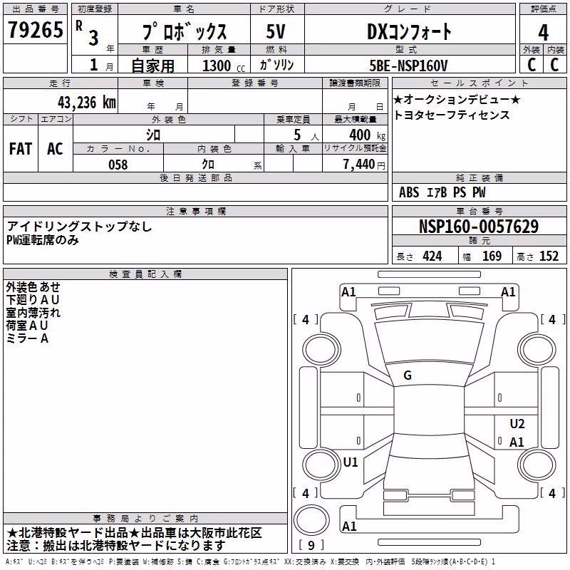
Task: Click the 後日発送部品 header
Action: (195, 177)
